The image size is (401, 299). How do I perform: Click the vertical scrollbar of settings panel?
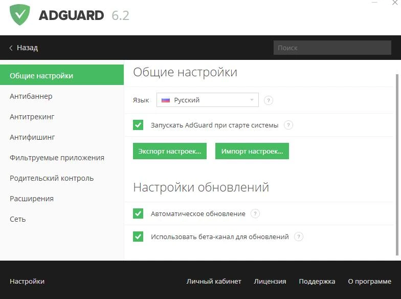[x=397, y=165]
